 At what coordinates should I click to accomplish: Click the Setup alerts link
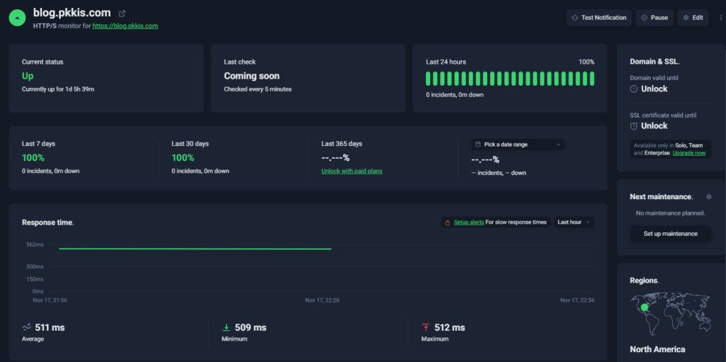pyautogui.click(x=469, y=222)
